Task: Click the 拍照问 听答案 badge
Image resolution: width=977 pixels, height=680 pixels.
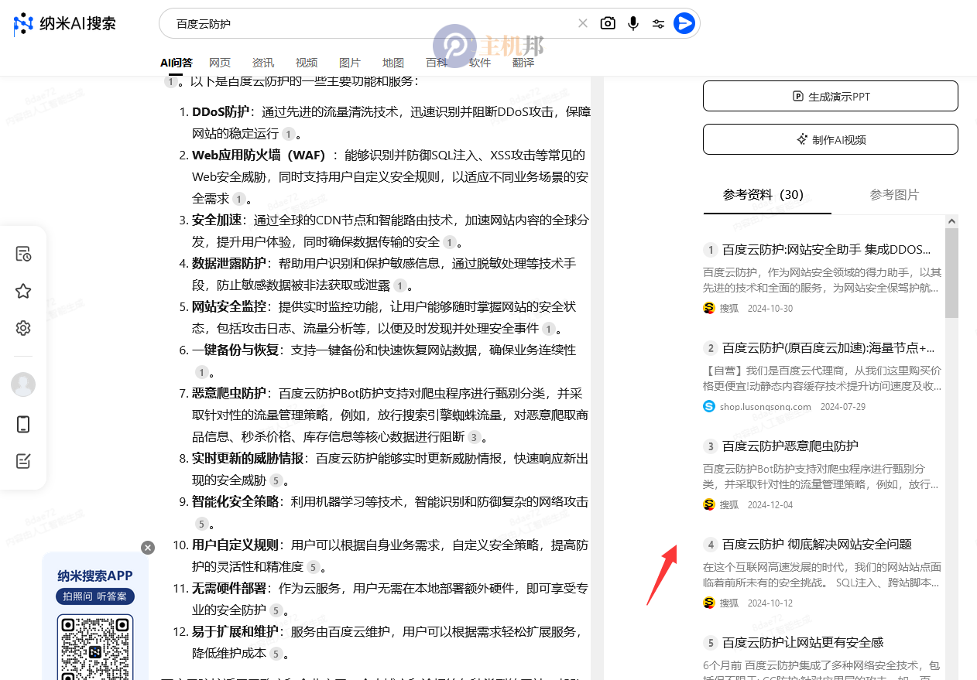Action: pyautogui.click(x=95, y=596)
